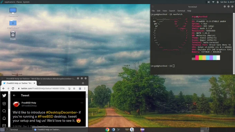235x132 pixels.
Task: Click the green neofetch color block
Action: tap(200, 58)
